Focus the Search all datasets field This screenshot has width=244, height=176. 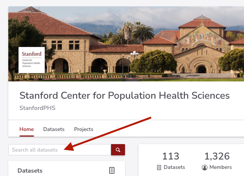(x=60, y=150)
